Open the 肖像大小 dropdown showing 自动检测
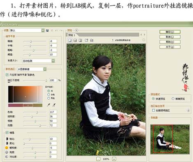Image resolution: width=193 pixels, height=162 pixels. point(39,61)
